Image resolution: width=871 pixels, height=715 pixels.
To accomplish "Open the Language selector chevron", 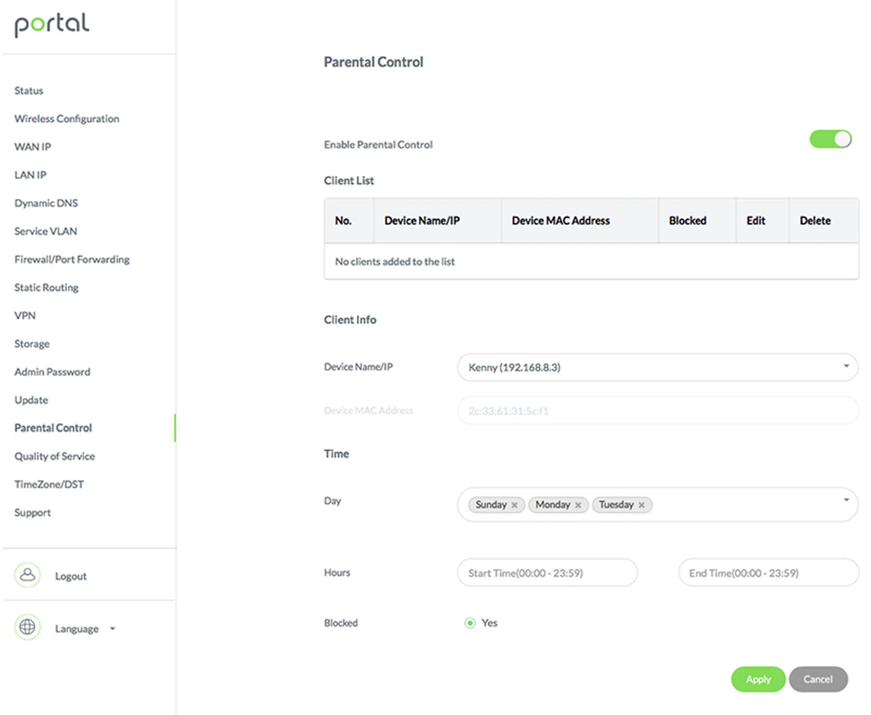I will pos(113,629).
